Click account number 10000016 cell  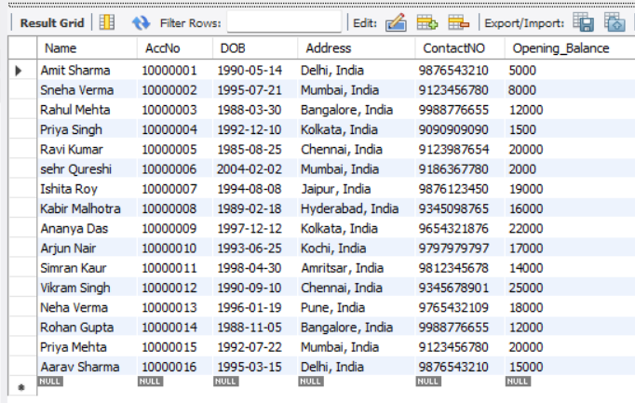(x=174, y=367)
